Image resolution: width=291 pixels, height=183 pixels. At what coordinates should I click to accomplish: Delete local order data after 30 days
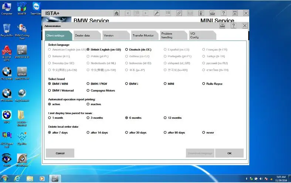pyautogui.click(x=136, y=132)
